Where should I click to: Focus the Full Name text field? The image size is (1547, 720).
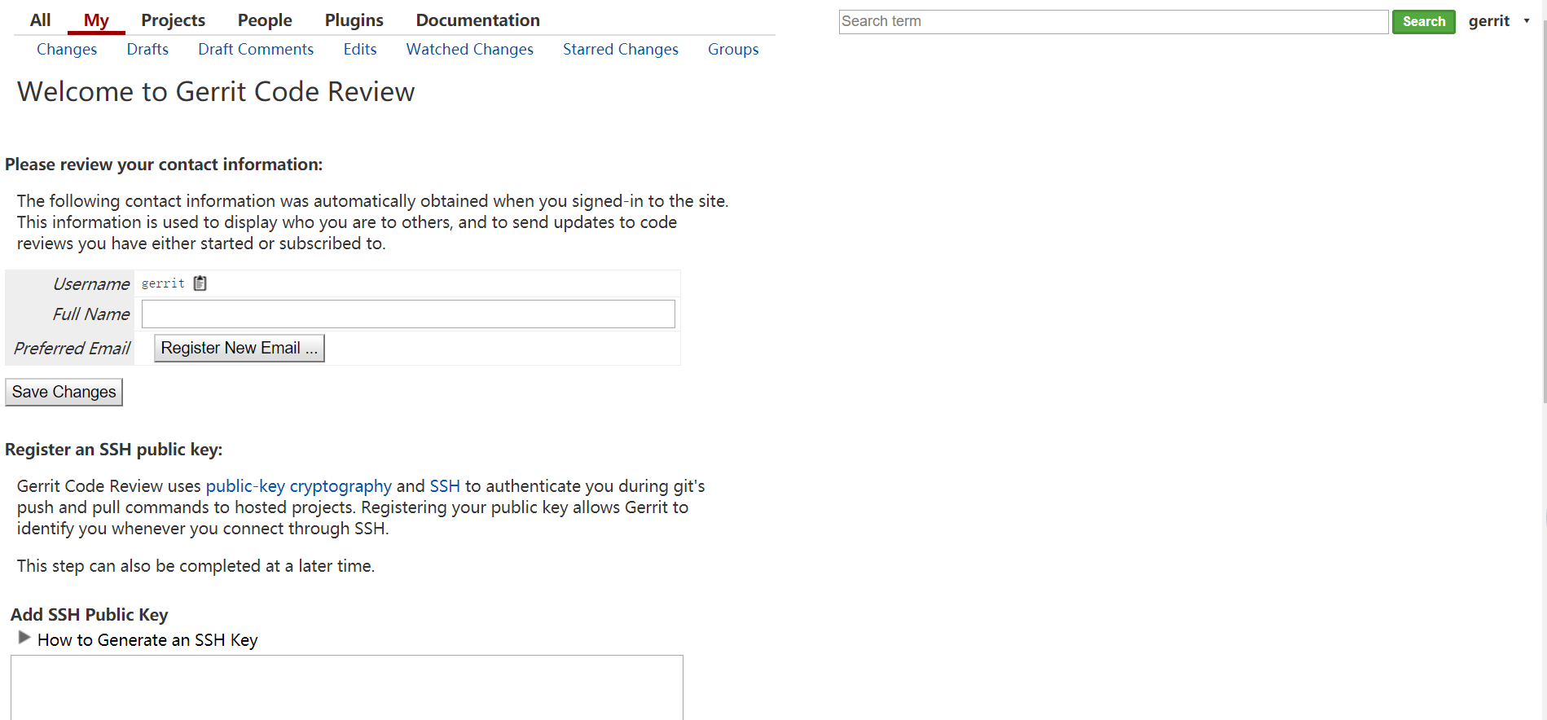coord(408,314)
